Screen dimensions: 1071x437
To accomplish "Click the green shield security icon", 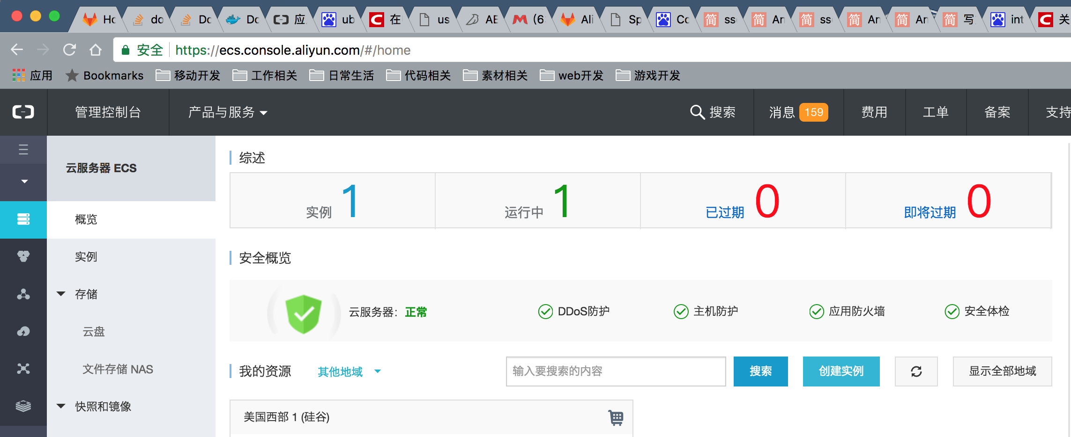I will [x=304, y=313].
